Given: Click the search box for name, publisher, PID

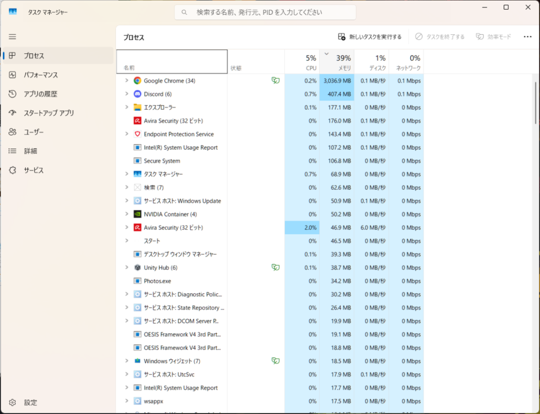Looking at the screenshot, I should (265, 12).
